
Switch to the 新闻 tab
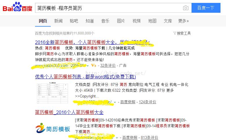(x=58, y=21)
